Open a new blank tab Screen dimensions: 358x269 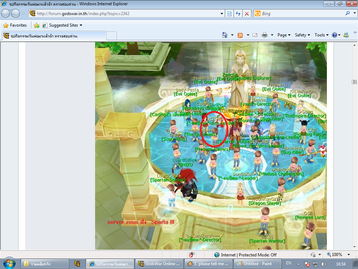[112, 36]
